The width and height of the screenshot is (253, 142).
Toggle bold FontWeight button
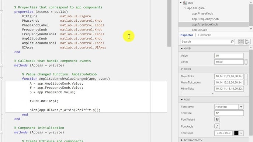(217, 119)
